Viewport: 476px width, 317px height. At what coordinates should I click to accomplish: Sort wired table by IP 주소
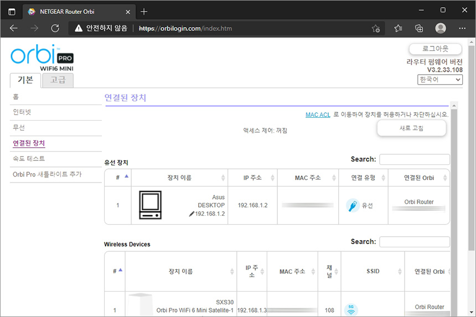coord(252,178)
